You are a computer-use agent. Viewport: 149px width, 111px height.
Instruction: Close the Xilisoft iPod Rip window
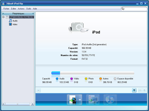(x=145, y=3)
